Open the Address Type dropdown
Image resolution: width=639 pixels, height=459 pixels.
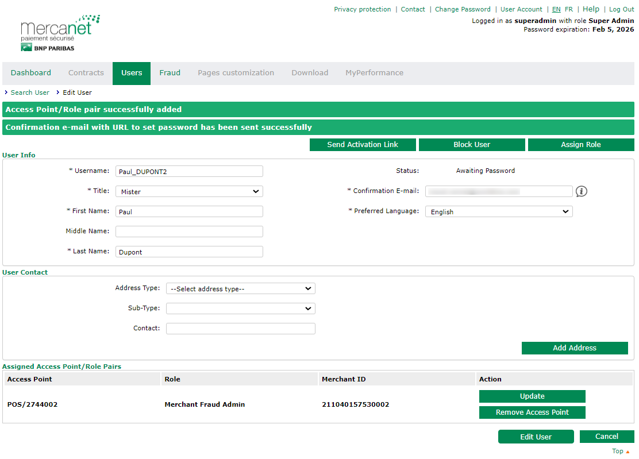coord(240,288)
